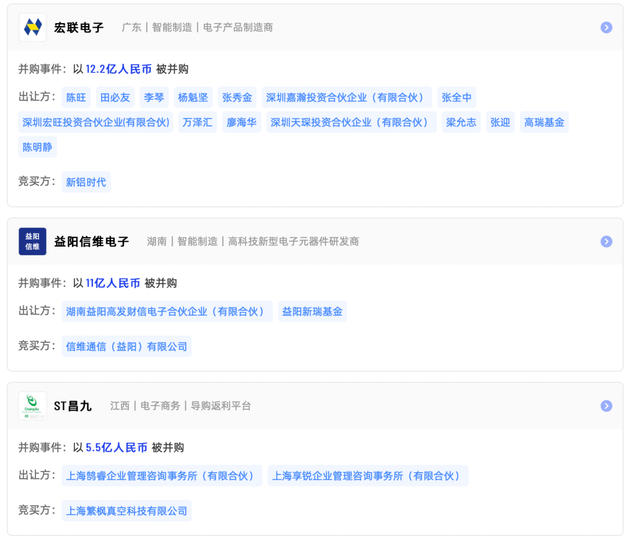Open 上海鹄睿企业管理咨询事务所 seller tag
627x536 pixels.
pyautogui.click(x=161, y=476)
